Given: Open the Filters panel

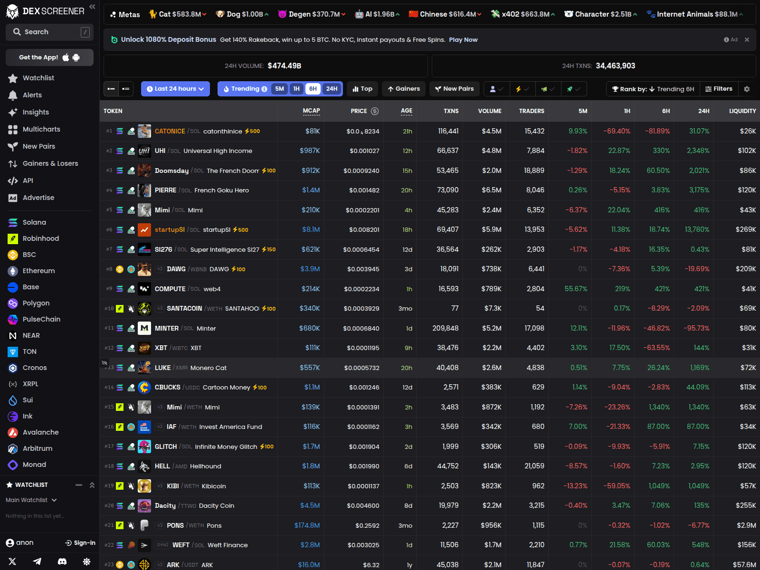Looking at the screenshot, I should pos(719,89).
